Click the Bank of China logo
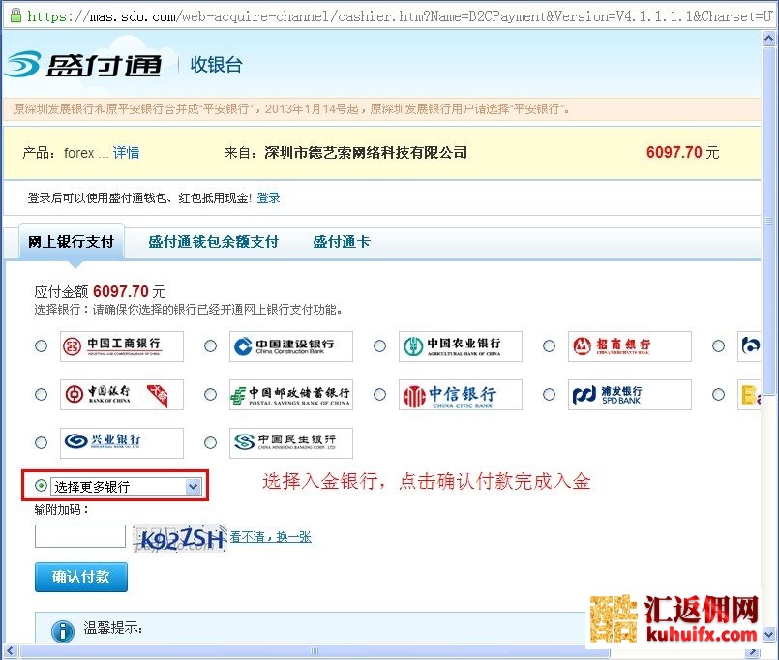 point(121,395)
